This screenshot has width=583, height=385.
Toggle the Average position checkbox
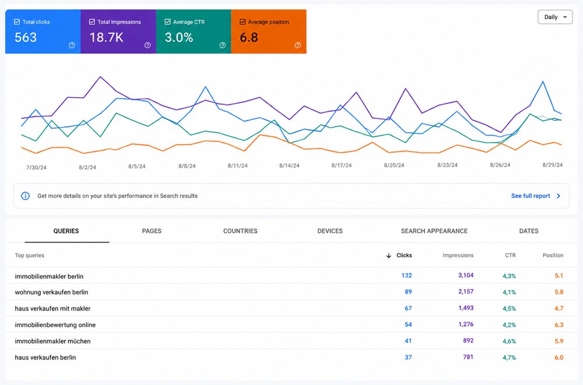243,22
